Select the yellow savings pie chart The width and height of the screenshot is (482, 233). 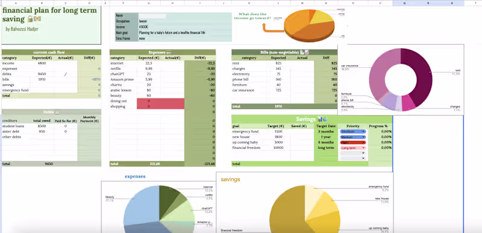click(305, 203)
